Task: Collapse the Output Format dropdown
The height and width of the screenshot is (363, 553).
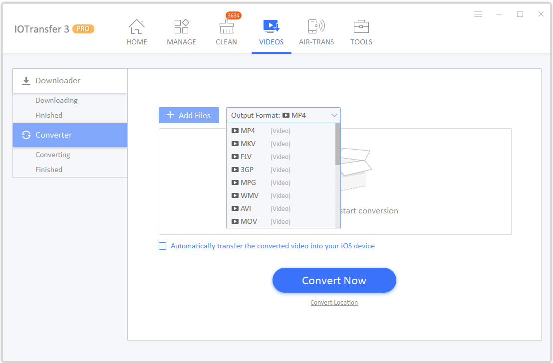Action: pyautogui.click(x=334, y=115)
